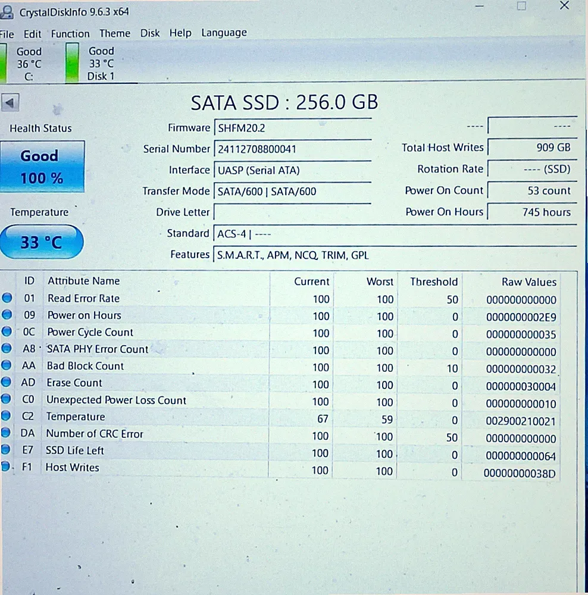Screen dimensions: 588x595
Task: Click the status circle for SSD Life Left
Action: click(5, 449)
